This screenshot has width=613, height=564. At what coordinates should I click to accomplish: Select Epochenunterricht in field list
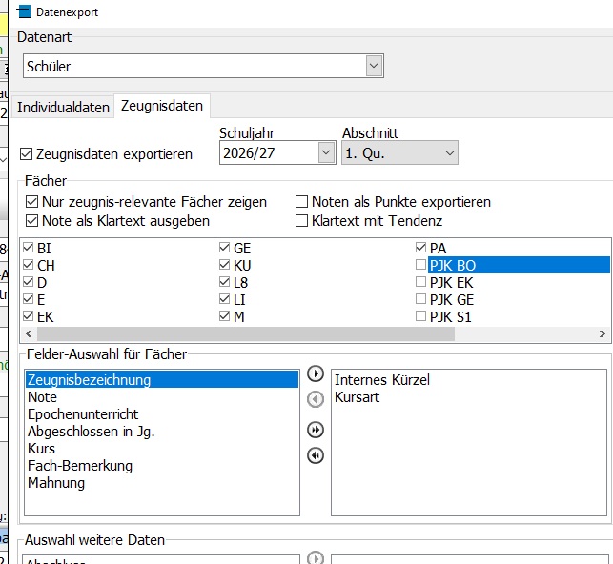coord(162,414)
